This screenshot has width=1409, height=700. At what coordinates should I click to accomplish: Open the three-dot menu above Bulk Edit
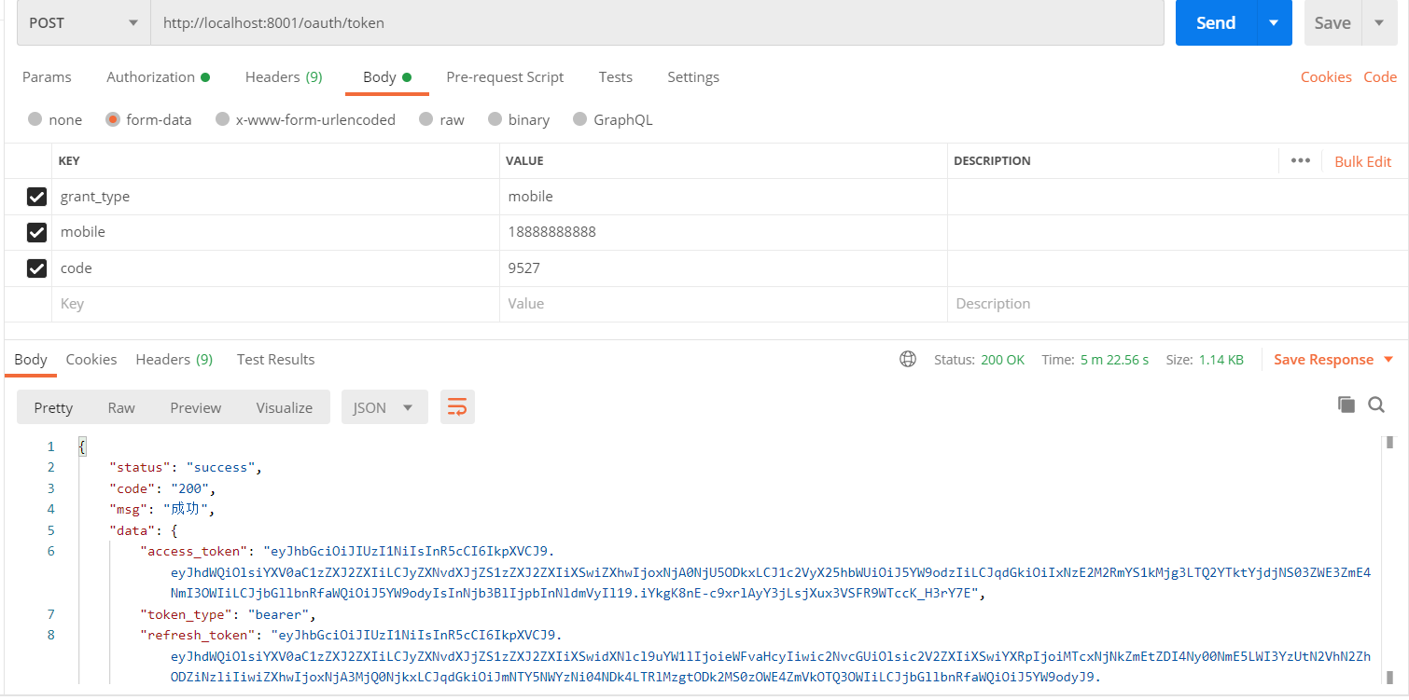(1300, 160)
